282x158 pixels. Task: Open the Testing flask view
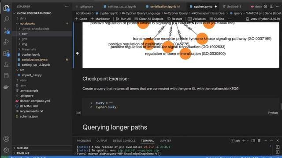click(6, 65)
